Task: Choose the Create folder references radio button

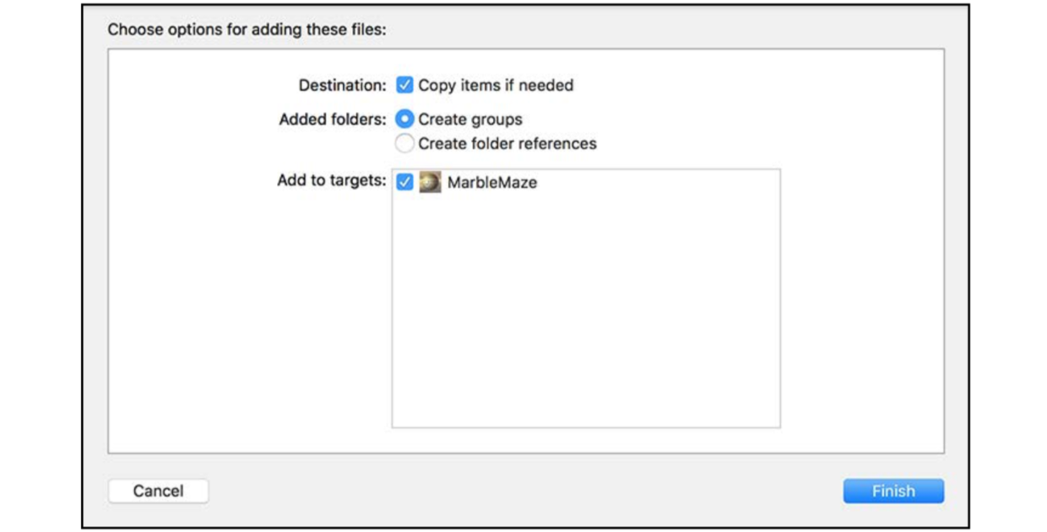Action: (x=404, y=143)
